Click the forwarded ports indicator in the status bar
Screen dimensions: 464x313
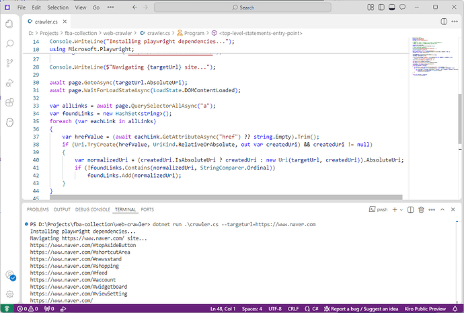[x=49, y=309]
